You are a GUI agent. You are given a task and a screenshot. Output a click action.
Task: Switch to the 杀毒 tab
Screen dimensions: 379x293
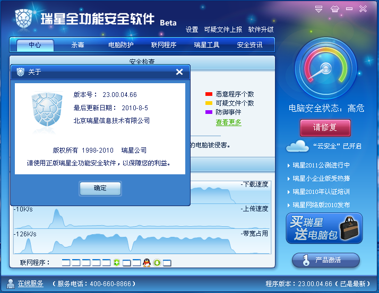click(77, 45)
